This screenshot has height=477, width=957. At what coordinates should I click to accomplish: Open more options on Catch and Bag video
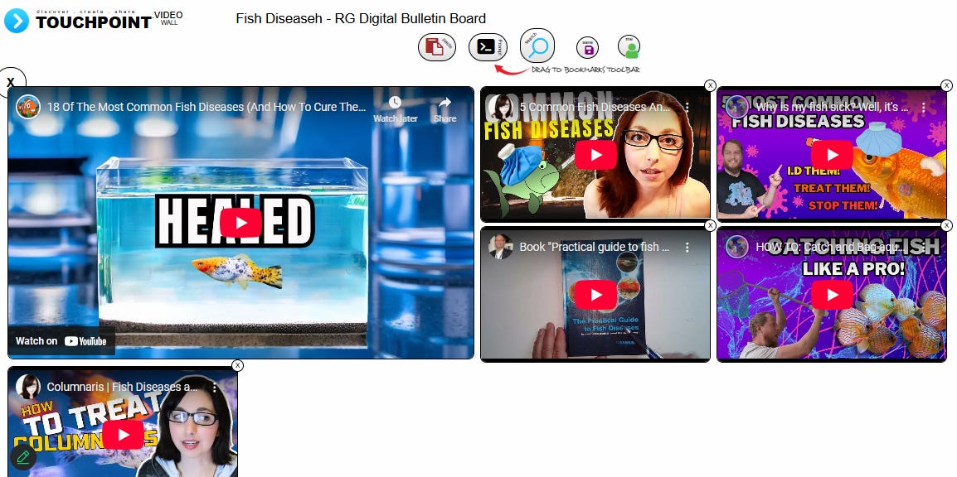click(x=924, y=248)
